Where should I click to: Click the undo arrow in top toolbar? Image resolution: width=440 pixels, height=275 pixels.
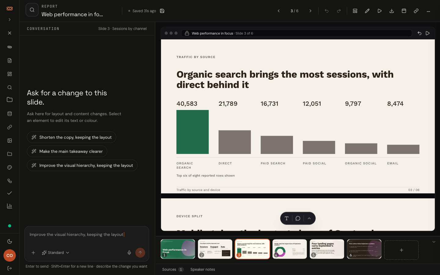(x=327, y=11)
